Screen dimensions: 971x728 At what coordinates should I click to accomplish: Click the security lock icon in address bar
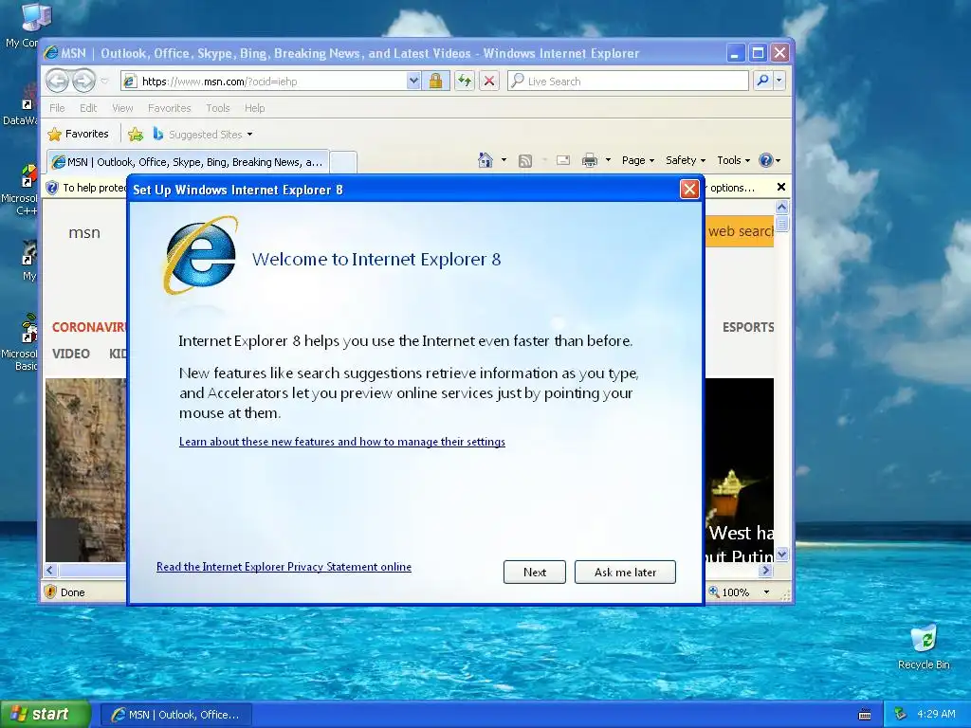435,82
